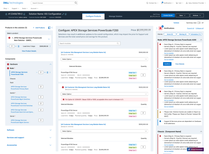The width and height of the screenshot is (209, 154).
Task: Filter notifications by Information (11)
Action: point(196,34)
